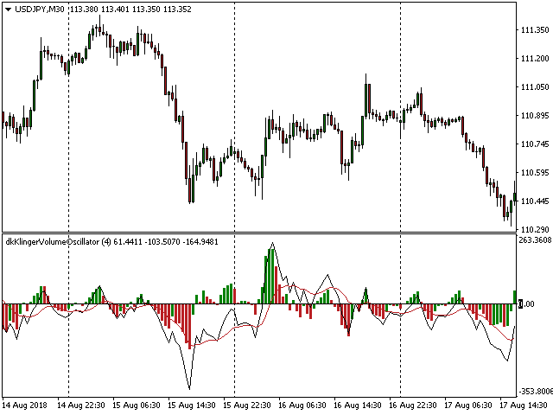This screenshot has height=415, width=553.
Task: Click the 0.00 oscillator zero level label
Action: tap(526, 303)
